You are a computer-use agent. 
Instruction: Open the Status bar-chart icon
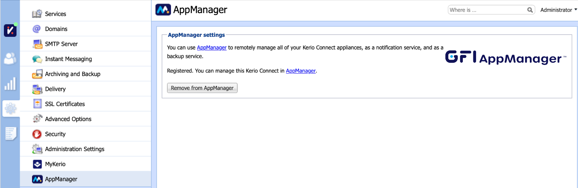pos(10,84)
